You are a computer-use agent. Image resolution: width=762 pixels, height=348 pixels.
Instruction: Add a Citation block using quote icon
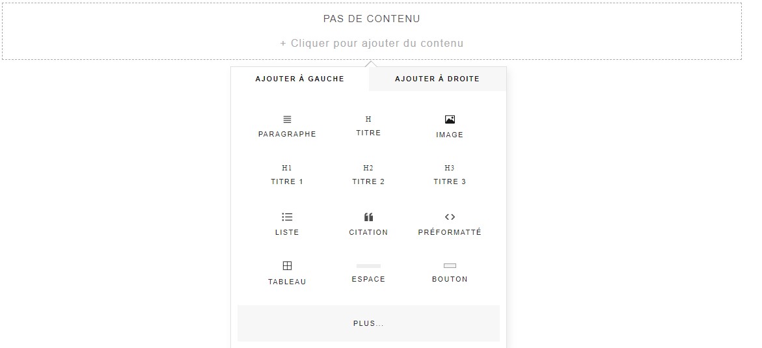point(368,217)
